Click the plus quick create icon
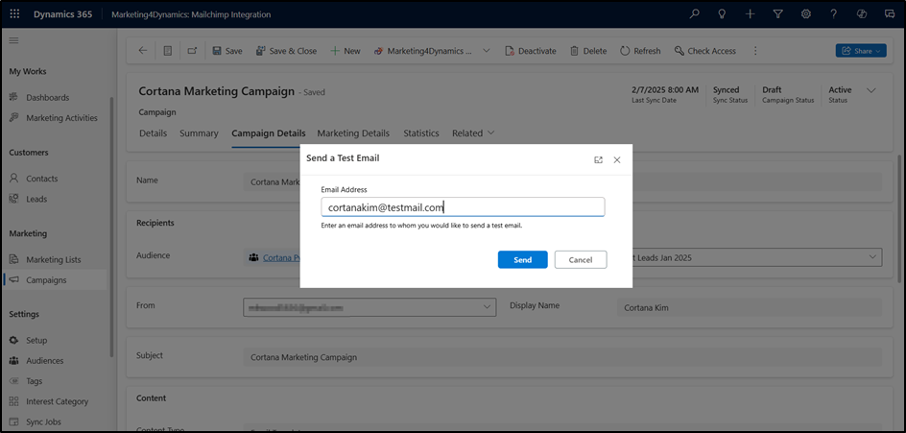The width and height of the screenshot is (906, 433). [x=750, y=14]
